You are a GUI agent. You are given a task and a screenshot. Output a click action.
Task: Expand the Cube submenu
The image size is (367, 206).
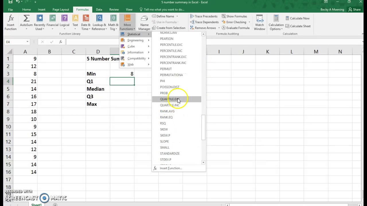tap(136, 46)
